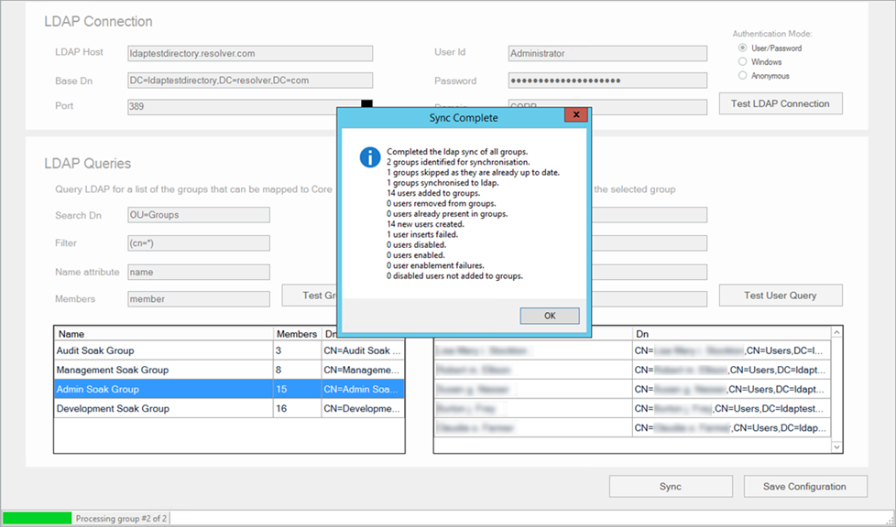Click the Members column header
The image size is (896, 527).
click(x=296, y=334)
